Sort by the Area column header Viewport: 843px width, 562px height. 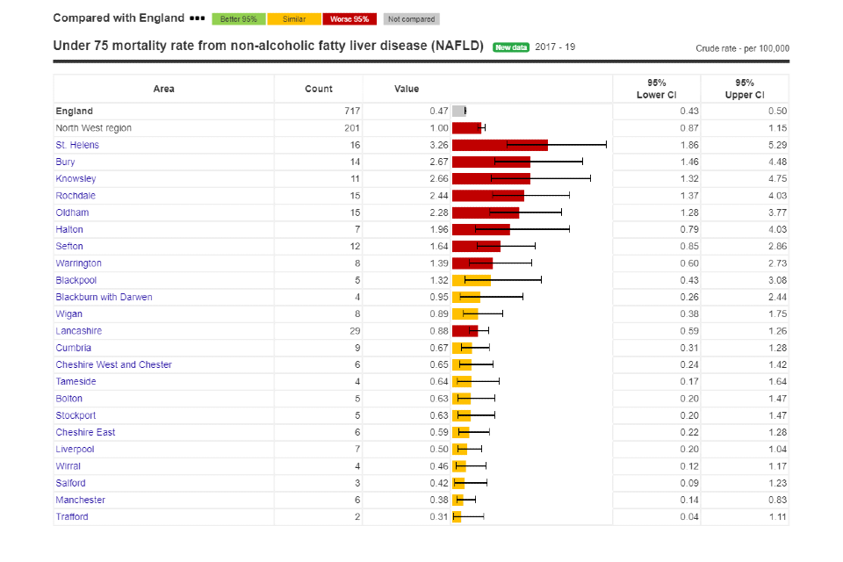pyautogui.click(x=163, y=89)
